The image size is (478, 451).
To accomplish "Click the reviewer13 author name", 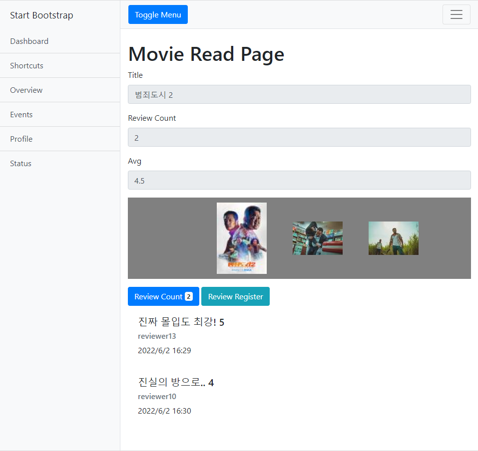I will tap(157, 336).
